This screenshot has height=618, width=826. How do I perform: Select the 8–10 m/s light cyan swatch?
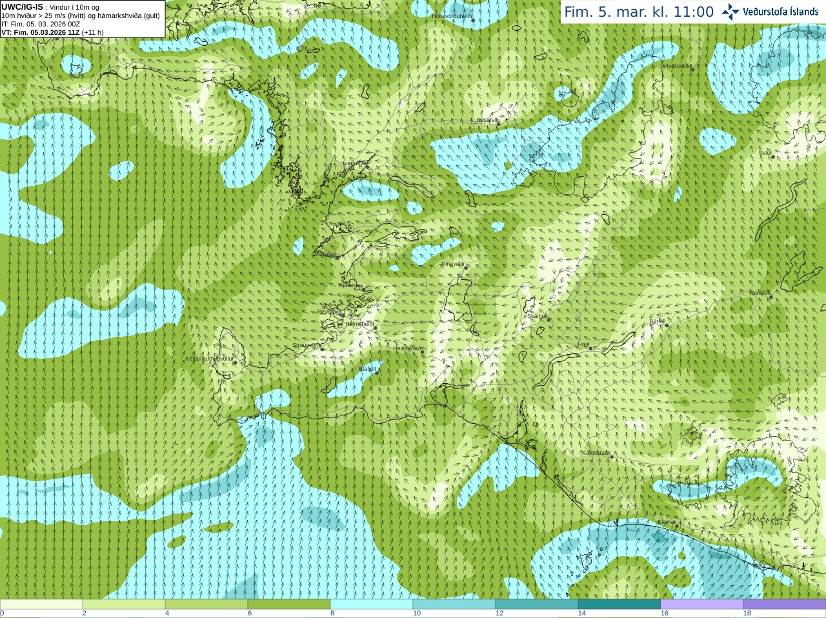tap(372, 604)
